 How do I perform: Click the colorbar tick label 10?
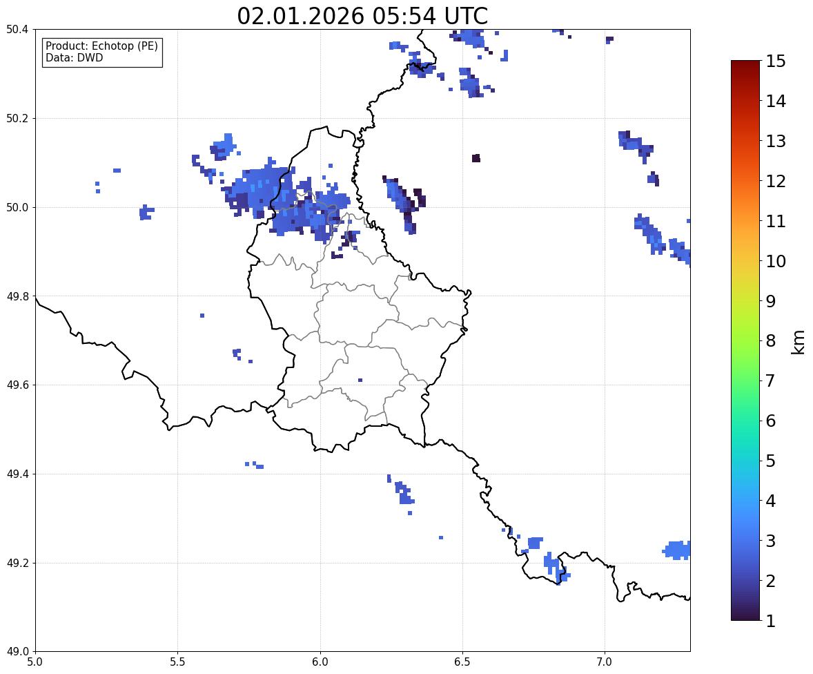tap(776, 261)
